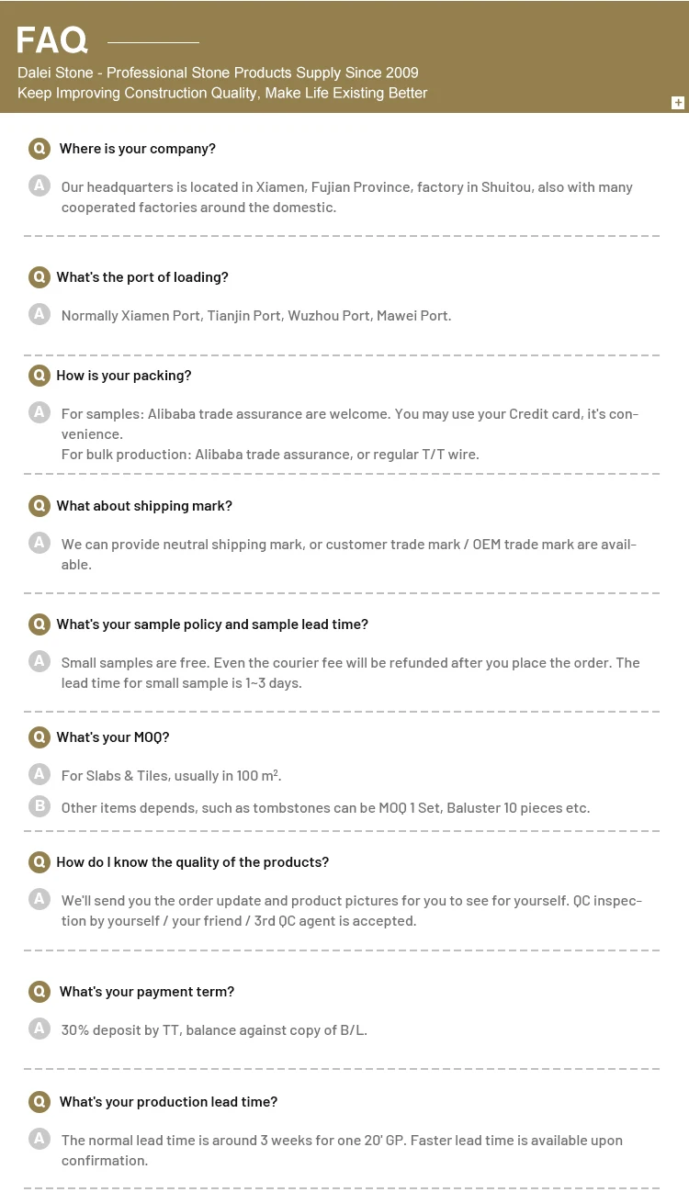Click the Q icon beside "What's your MOQ?"
689x1192 pixels.
tap(40, 737)
